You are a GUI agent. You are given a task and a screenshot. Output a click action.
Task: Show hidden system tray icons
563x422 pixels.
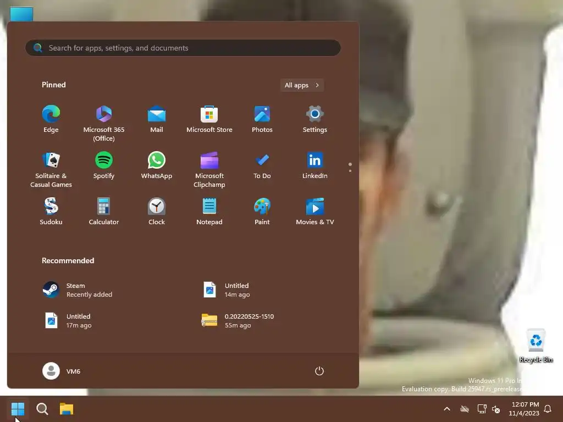(x=447, y=409)
